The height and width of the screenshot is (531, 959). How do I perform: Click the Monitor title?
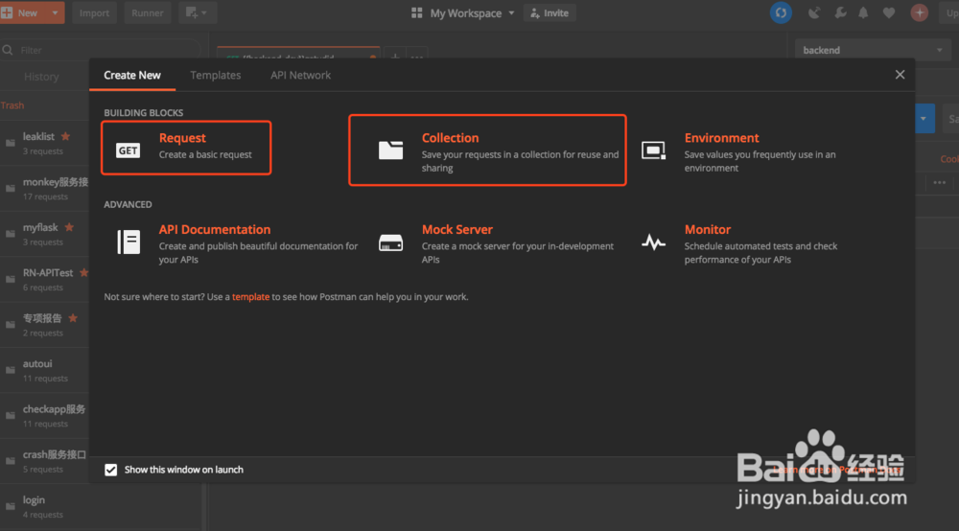[x=708, y=230]
